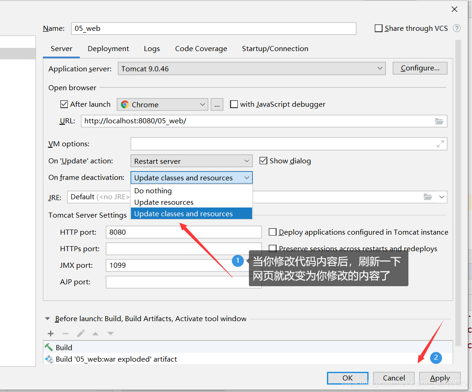Select Do nothing option
This screenshot has height=392, width=472.
pyautogui.click(x=191, y=191)
